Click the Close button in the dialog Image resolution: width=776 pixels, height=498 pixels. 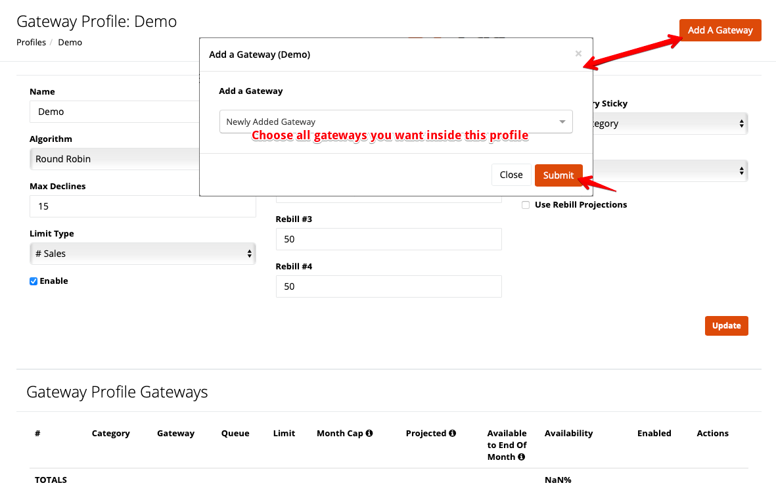[x=511, y=175]
